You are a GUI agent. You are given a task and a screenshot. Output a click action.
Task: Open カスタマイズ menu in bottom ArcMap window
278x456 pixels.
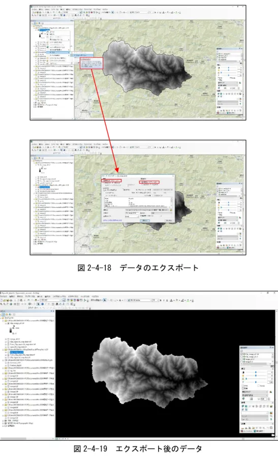tap(73, 297)
